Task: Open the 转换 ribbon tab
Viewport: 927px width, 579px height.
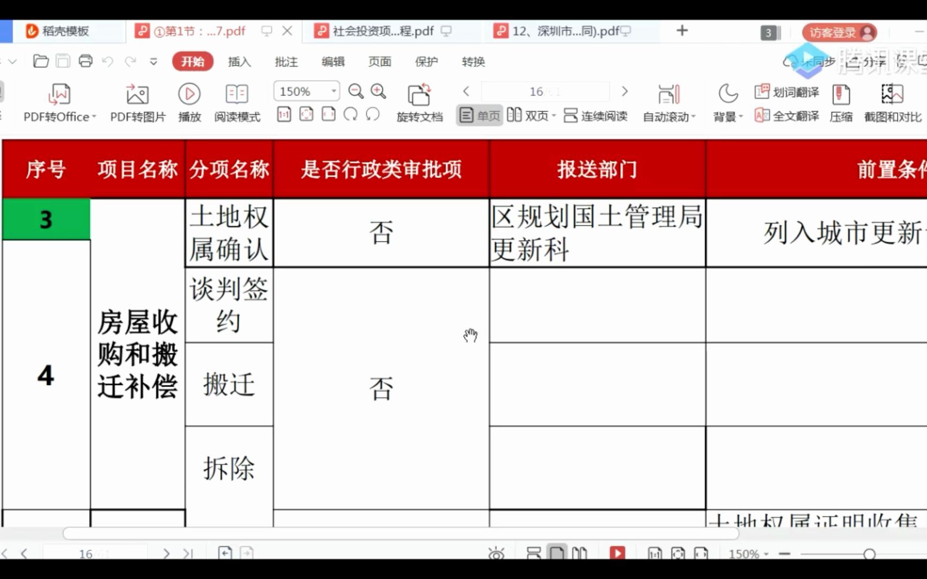Action: pyautogui.click(x=473, y=62)
